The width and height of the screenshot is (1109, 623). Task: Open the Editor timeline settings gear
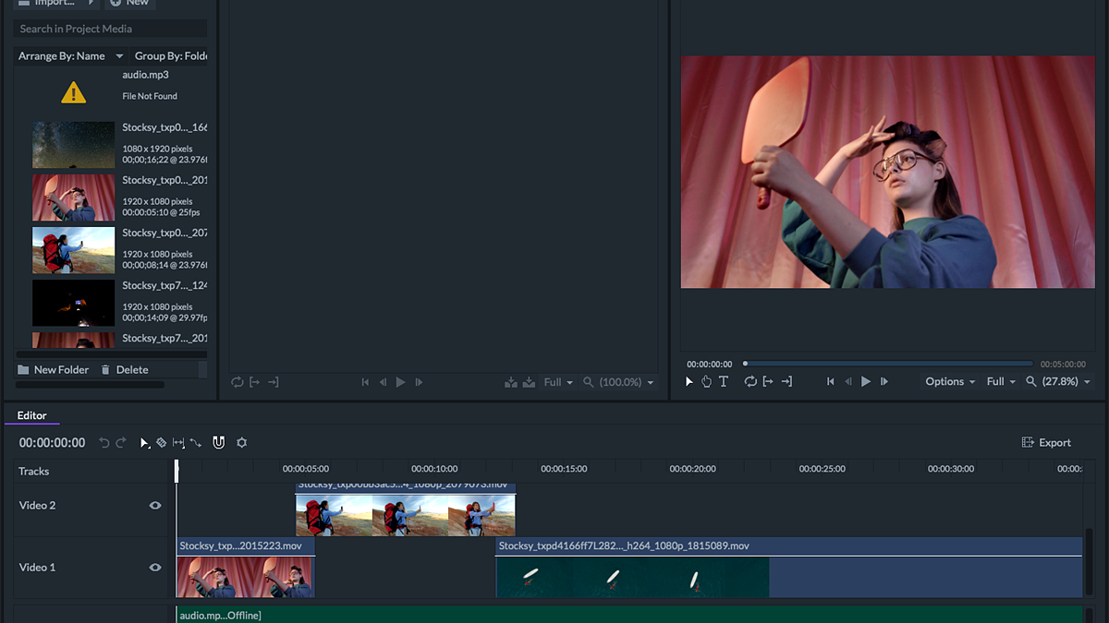(242, 443)
